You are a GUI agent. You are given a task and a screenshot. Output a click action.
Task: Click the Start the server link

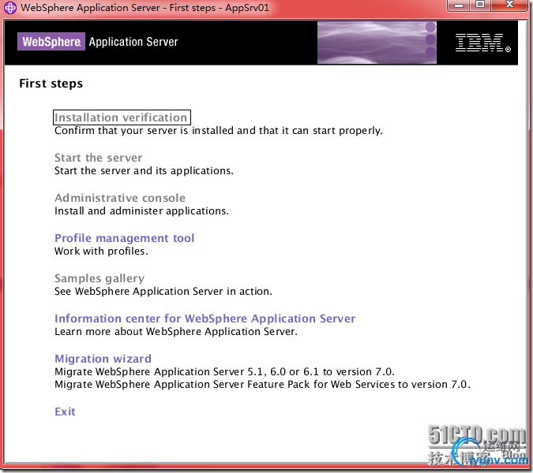click(x=98, y=158)
